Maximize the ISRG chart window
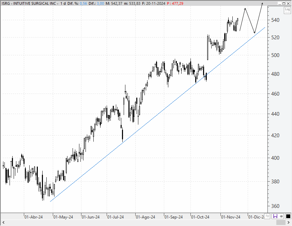Viewport: 292px width, 226px height. click(x=284, y=3)
